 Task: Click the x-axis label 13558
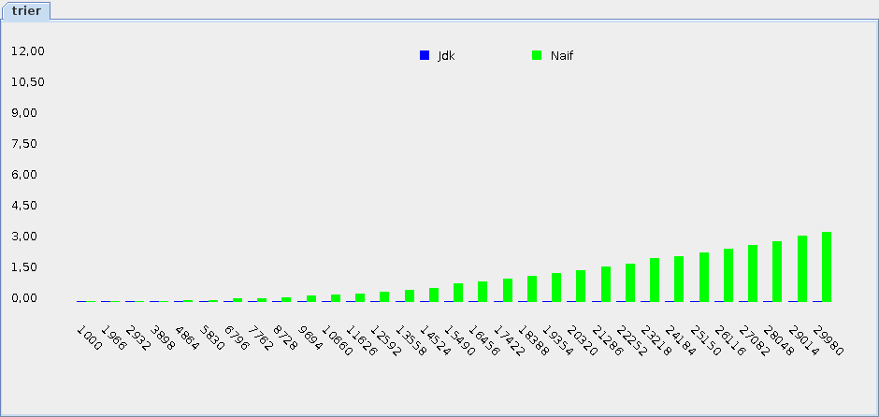[x=411, y=340]
